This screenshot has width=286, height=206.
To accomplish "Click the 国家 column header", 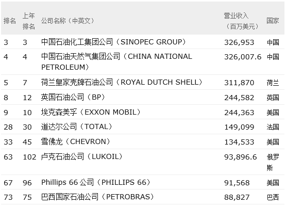I will click(273, 21).
